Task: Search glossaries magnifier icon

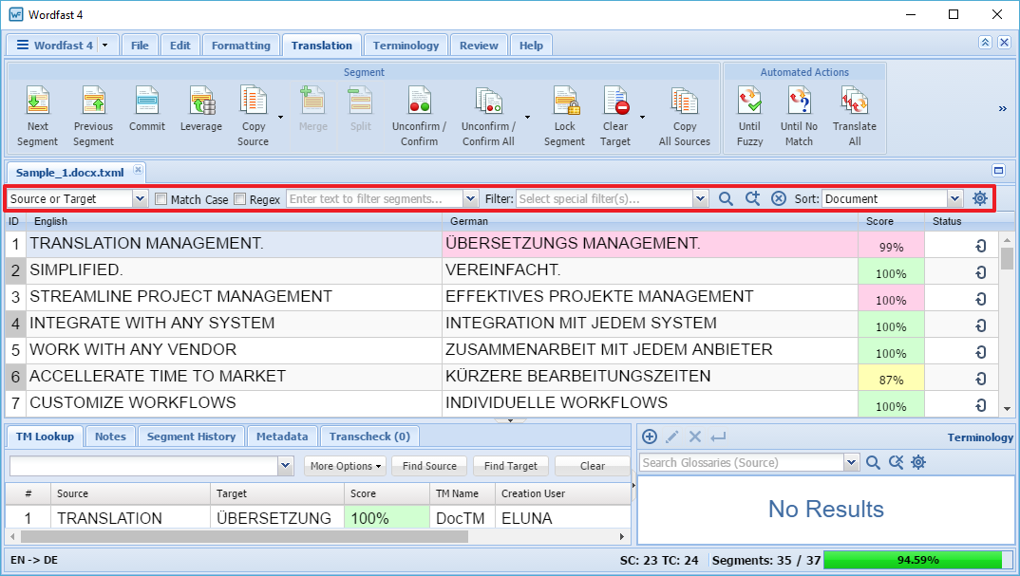Action: point(873,463)
